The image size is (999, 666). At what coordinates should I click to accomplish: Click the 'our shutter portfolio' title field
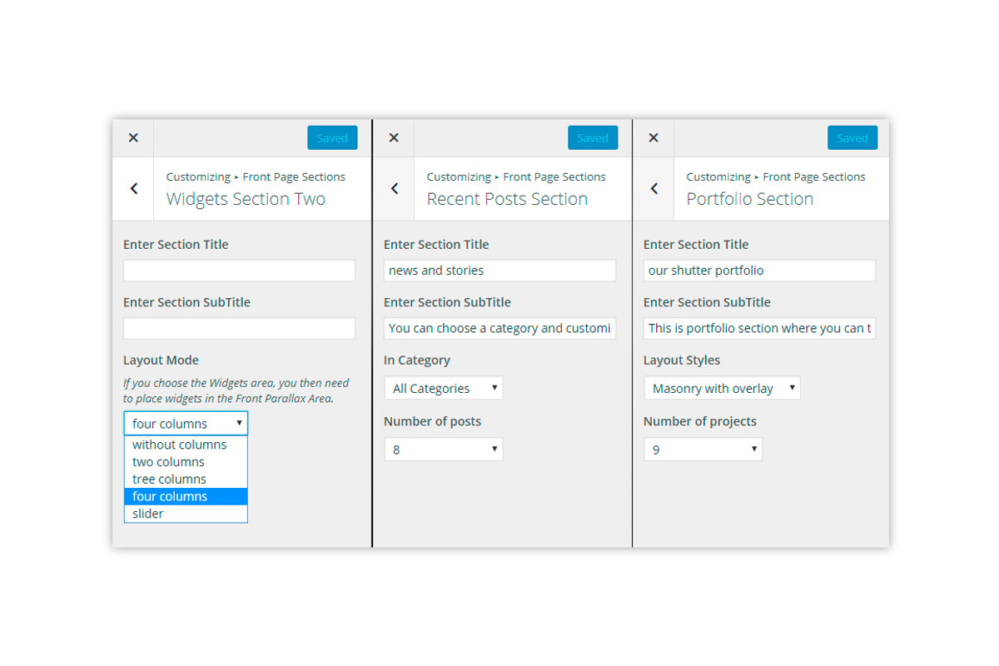pyautogui.click(x=759, y=271)
